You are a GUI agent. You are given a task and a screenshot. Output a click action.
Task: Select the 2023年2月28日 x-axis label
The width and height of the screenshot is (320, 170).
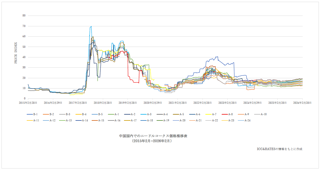[228, 103]
